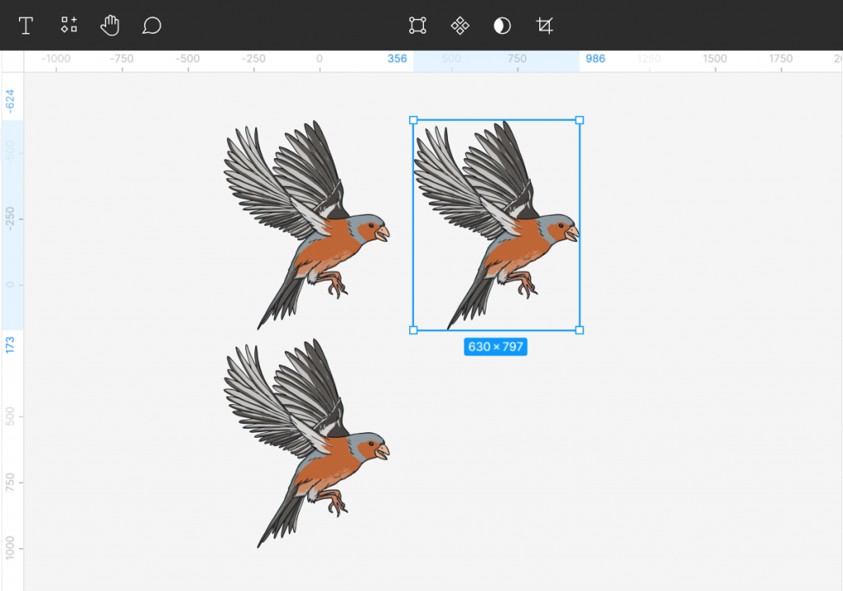Screen dimensions: 843x591
Task: Click the -1000 mark on the horizontal ruler
Action: click(x=57, y=58)
